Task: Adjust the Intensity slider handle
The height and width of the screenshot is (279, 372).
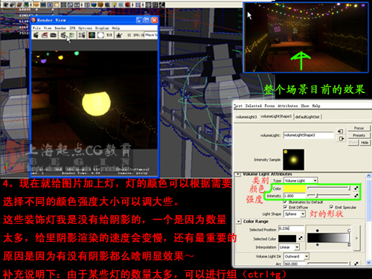Action: [x=316, y=196]
